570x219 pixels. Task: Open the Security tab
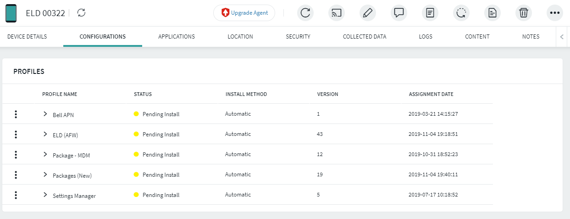coord(298,37)
